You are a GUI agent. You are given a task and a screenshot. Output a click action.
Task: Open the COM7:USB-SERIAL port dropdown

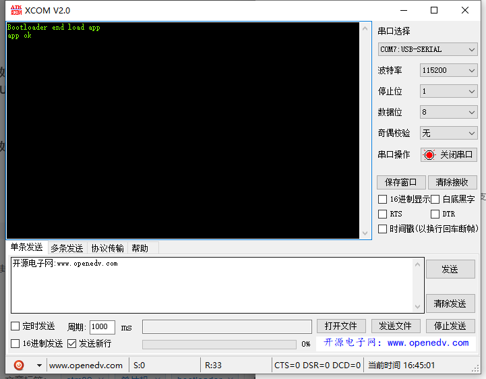[427, 49]
